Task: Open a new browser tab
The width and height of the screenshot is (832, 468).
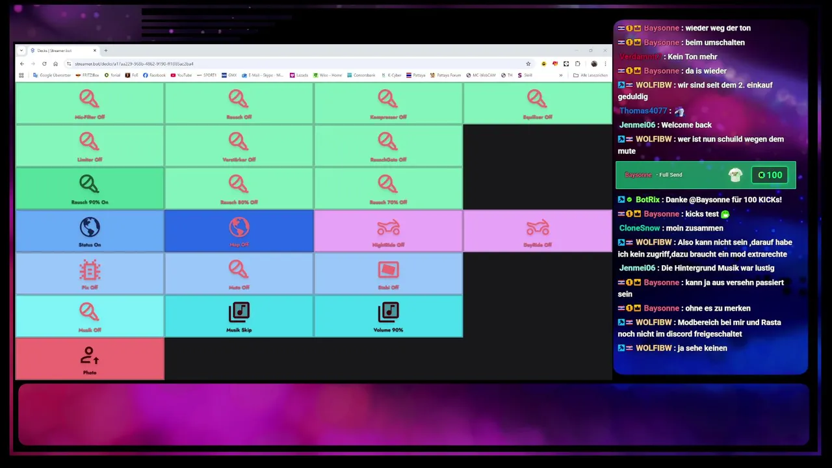Action: point(106,51)
